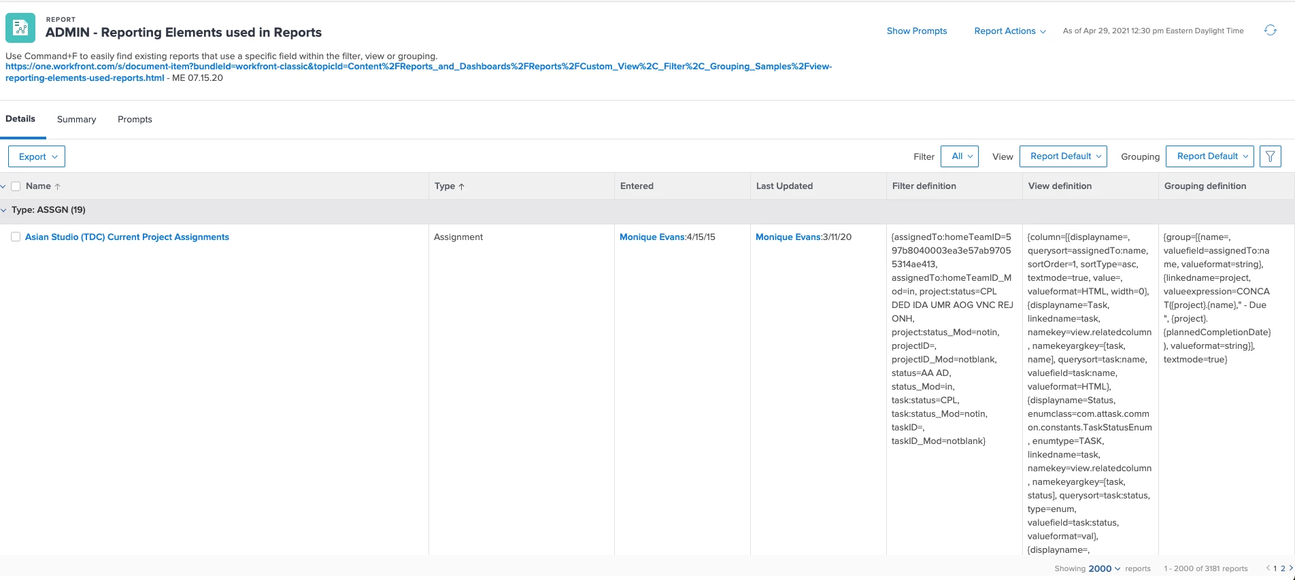Open the Filter All dropdown
Screen dimensions: 1295x580
960,156
